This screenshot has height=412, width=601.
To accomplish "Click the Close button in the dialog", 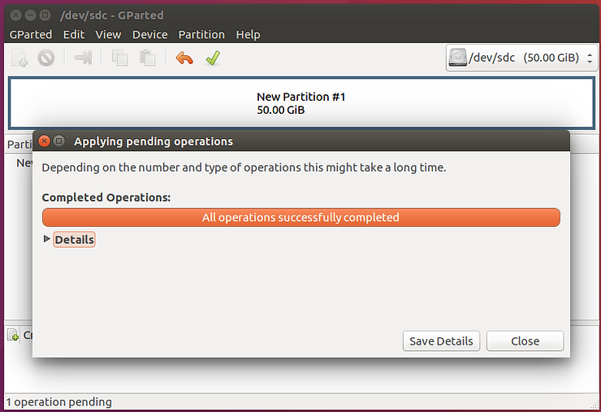I will (x=525, y=341).
